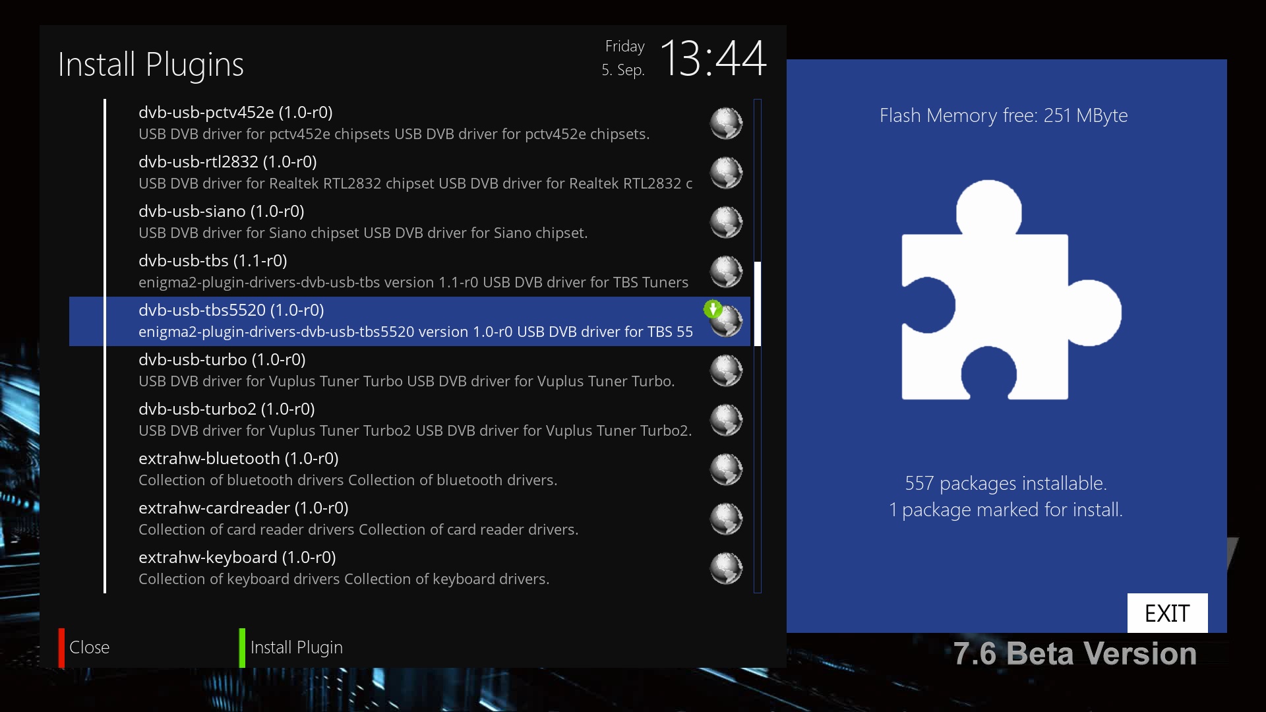Click the red Close button
Screen dimensions: 1266x712
(84, 647)
